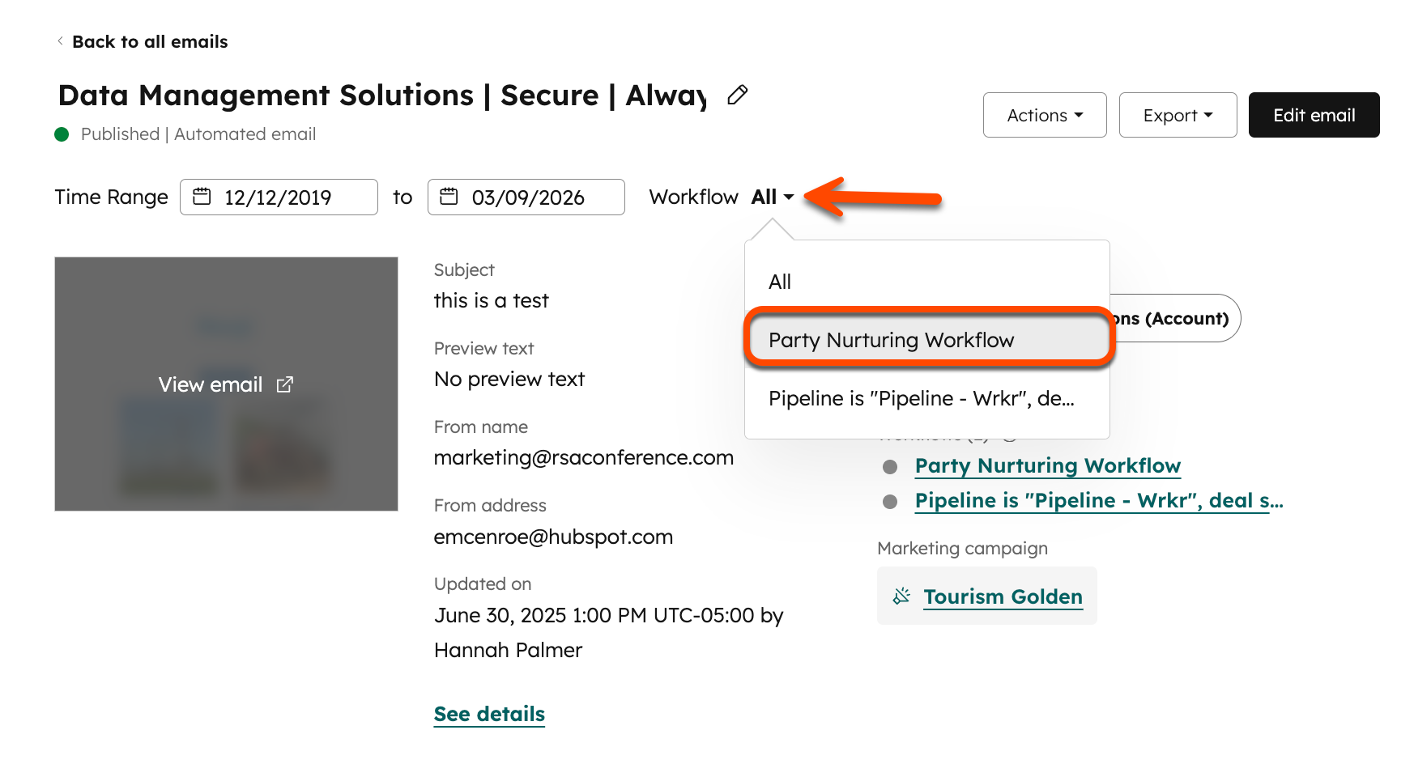1414x764 pixels.
Task: Select All in the Workflow dropdown
Action: [780, 282]
